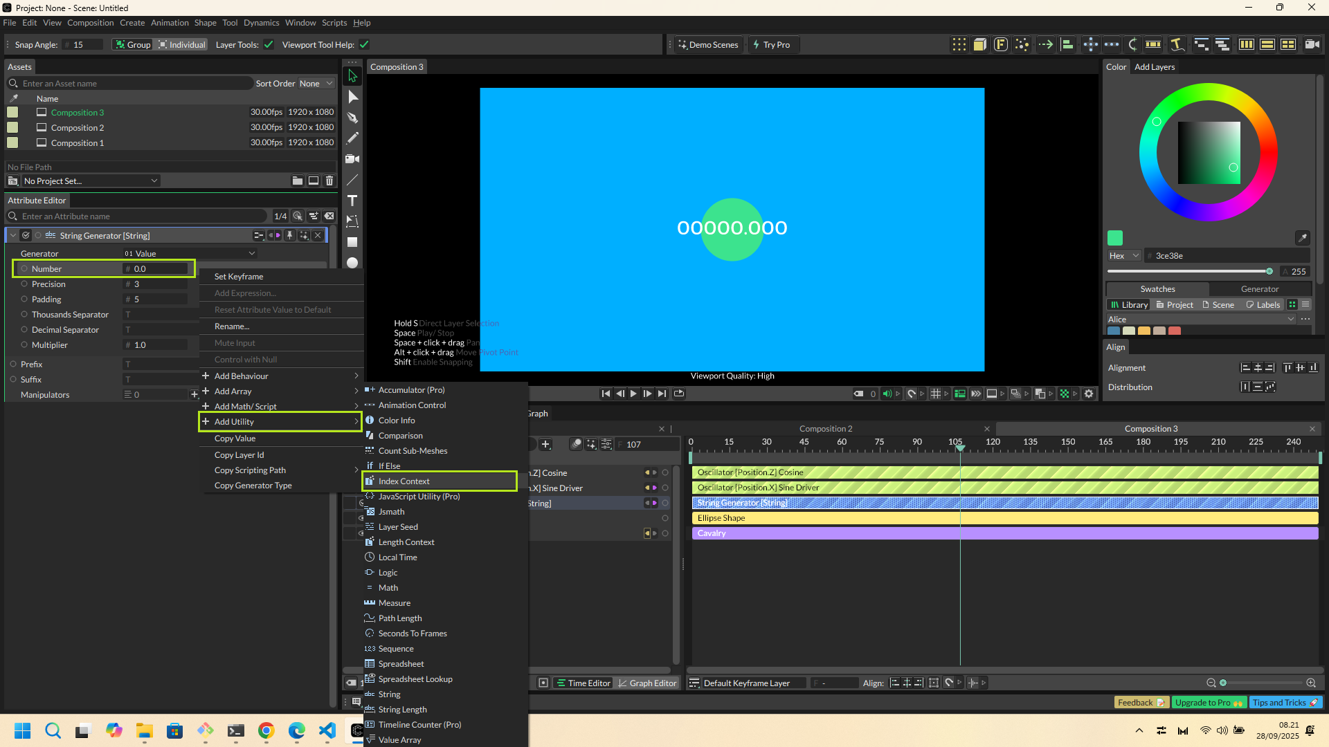The height and width of the screenshot is (747, 1329).
Task: Select the Camera tool in vertical toolbar
Action: (352, 159)
